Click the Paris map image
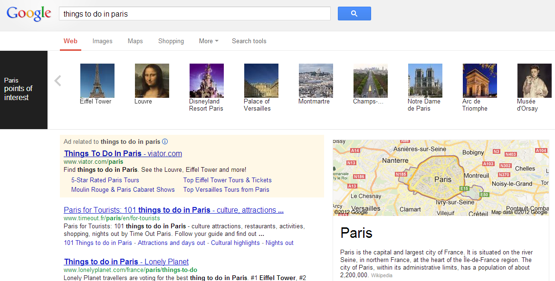 (441, 178)
